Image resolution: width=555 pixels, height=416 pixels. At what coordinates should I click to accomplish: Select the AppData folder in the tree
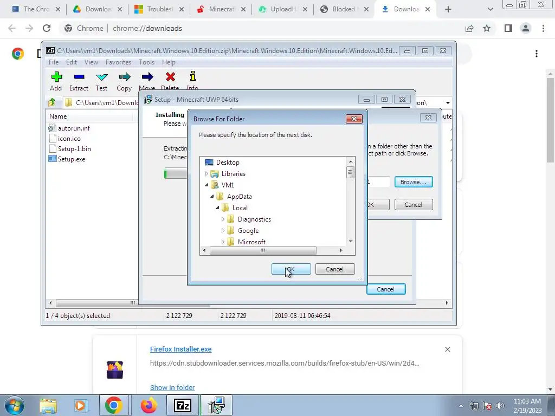tap(239, 196)
